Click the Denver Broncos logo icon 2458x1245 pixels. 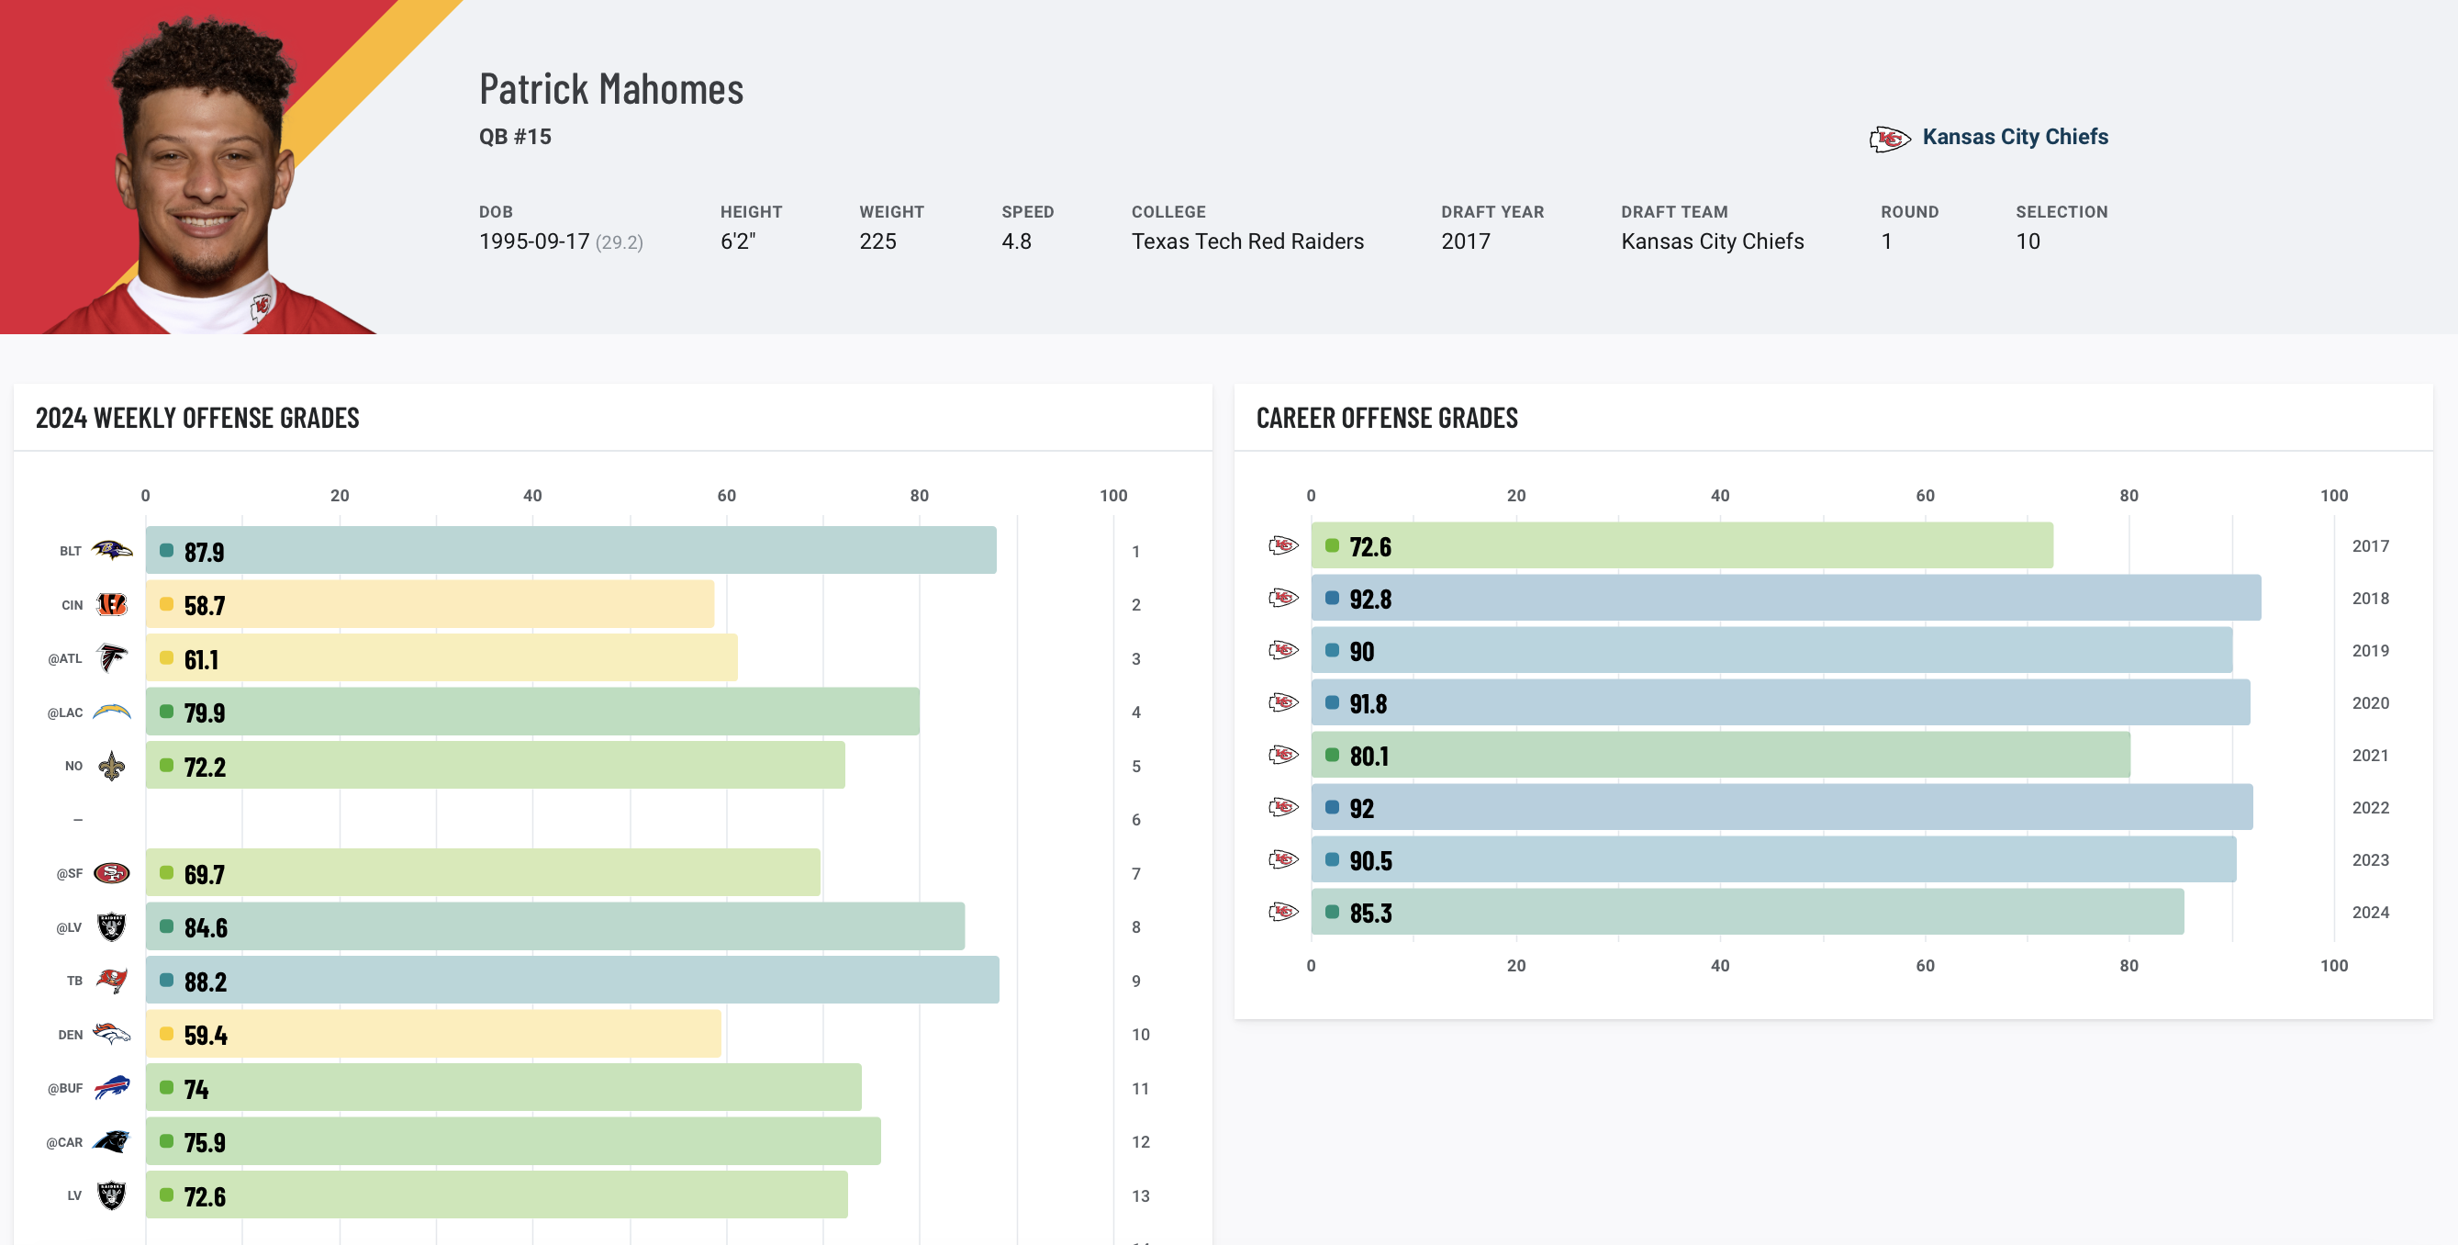112,1034
